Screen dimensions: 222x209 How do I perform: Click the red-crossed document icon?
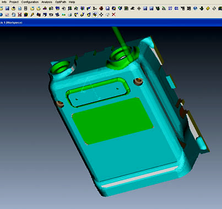pos(20,14)
